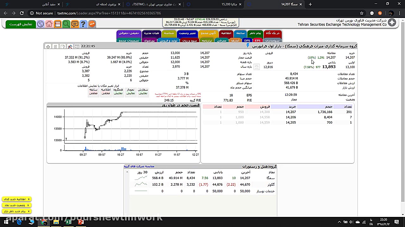The width and height of the screenshot is (405, 227).
Task: Open the سابقه blue tab
Action: [x=240, y=33]
